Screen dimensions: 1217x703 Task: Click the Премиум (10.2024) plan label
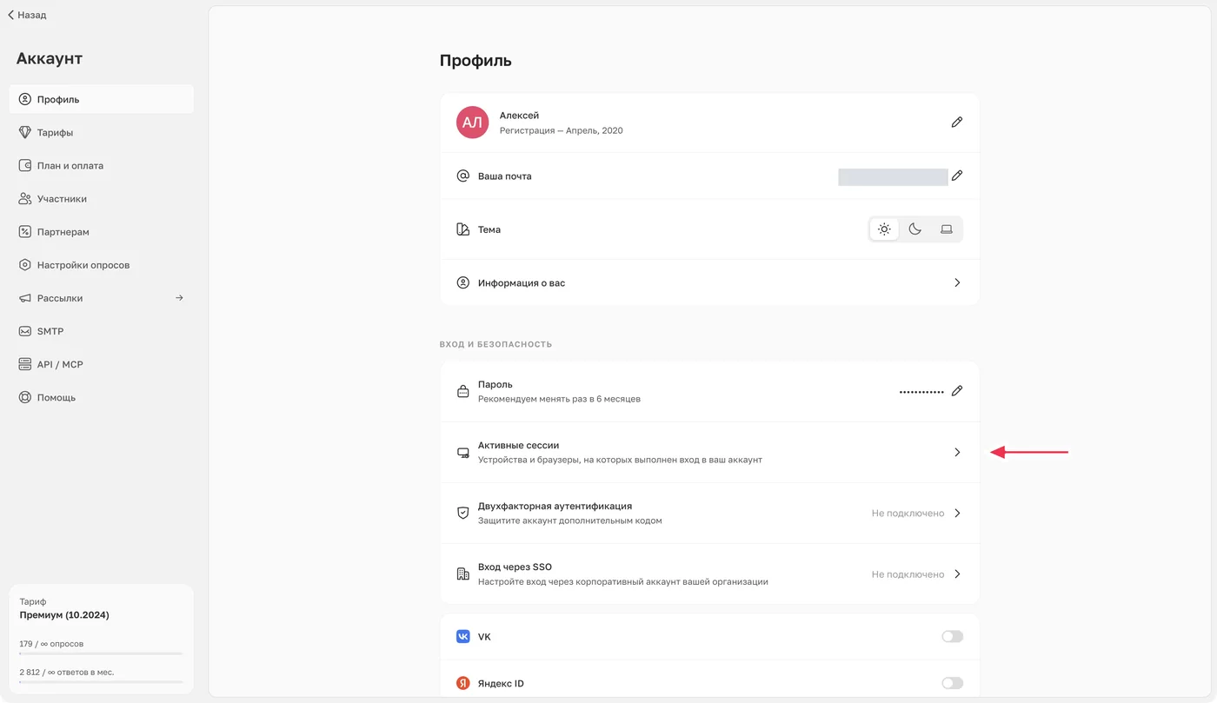click(64, 615)
